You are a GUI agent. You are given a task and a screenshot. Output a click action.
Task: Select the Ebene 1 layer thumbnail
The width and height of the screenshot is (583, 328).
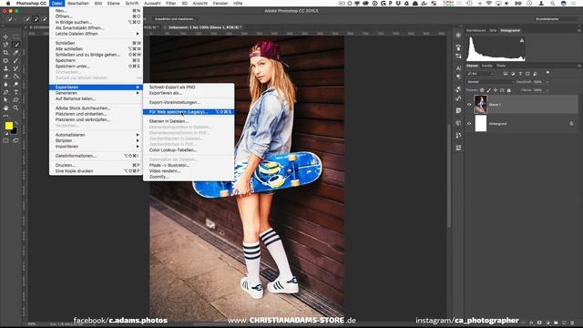pyautogui.click(x=480, y=105)
